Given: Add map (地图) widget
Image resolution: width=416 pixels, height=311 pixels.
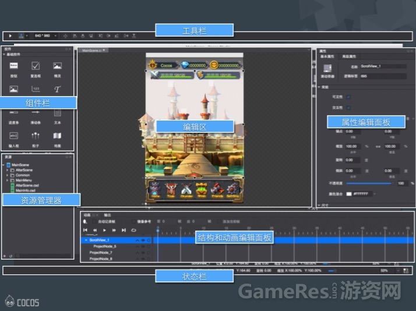Looking at the screenshot, I should (57, 140).
